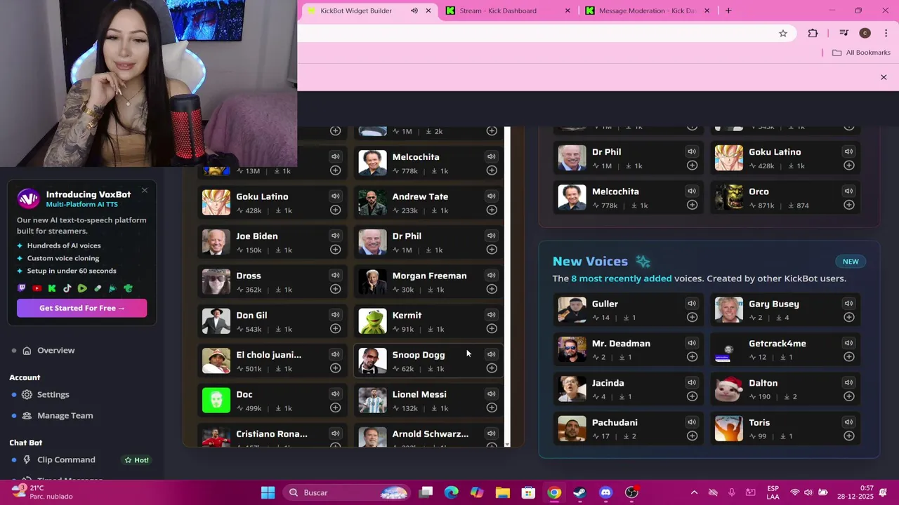Add Melcochita voice in right panel

pos(692,205)
